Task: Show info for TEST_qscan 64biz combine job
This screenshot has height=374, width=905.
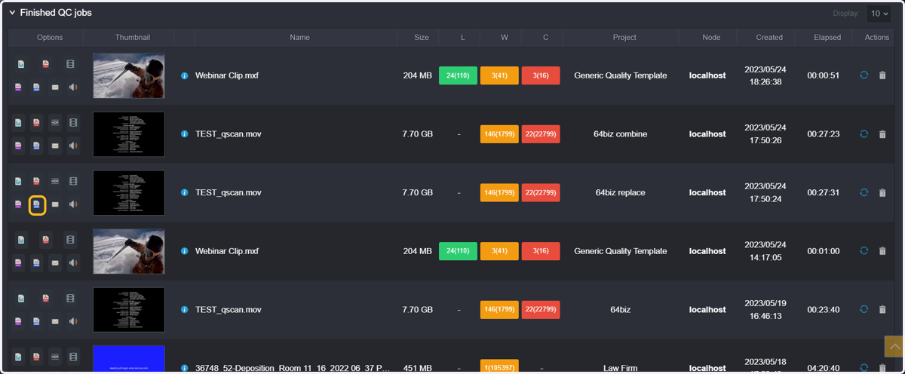Action: click(185, 134)
